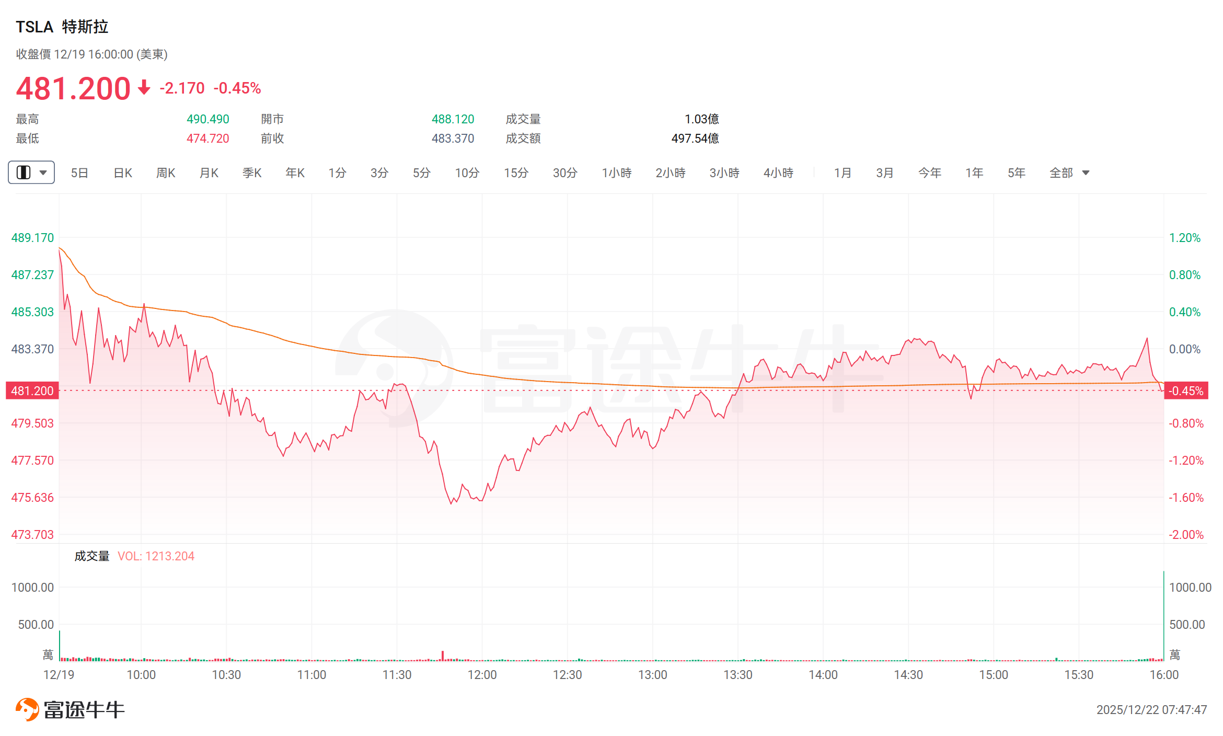
Task: Click the -0.45% label on right axis
Action: coord(1186,390)
